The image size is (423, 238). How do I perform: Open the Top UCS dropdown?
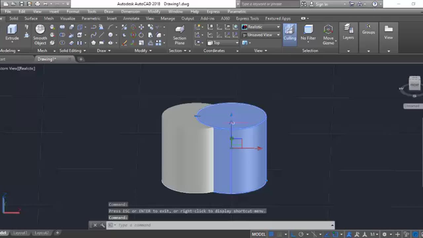[x=223, y=43]
